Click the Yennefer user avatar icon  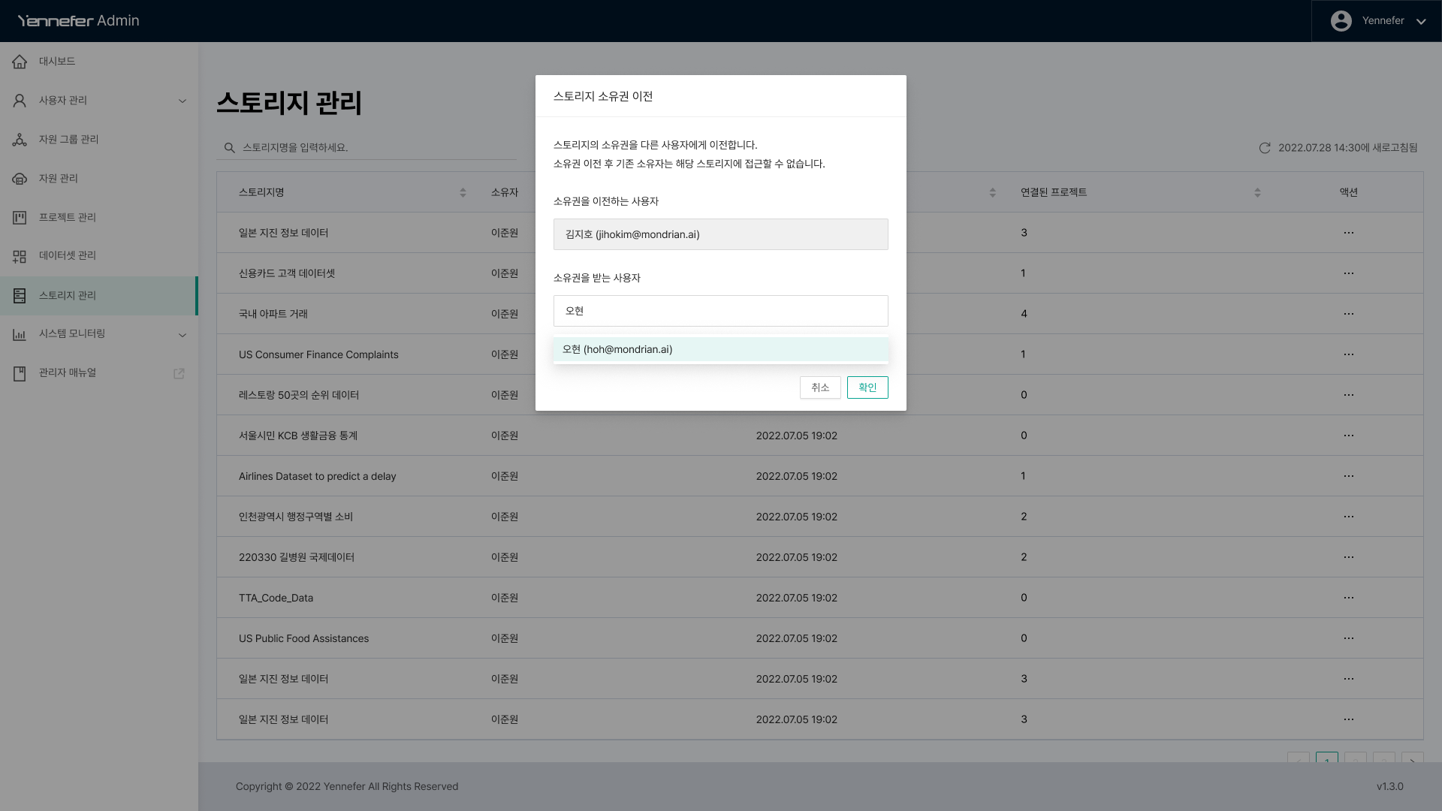(1341, 21)
